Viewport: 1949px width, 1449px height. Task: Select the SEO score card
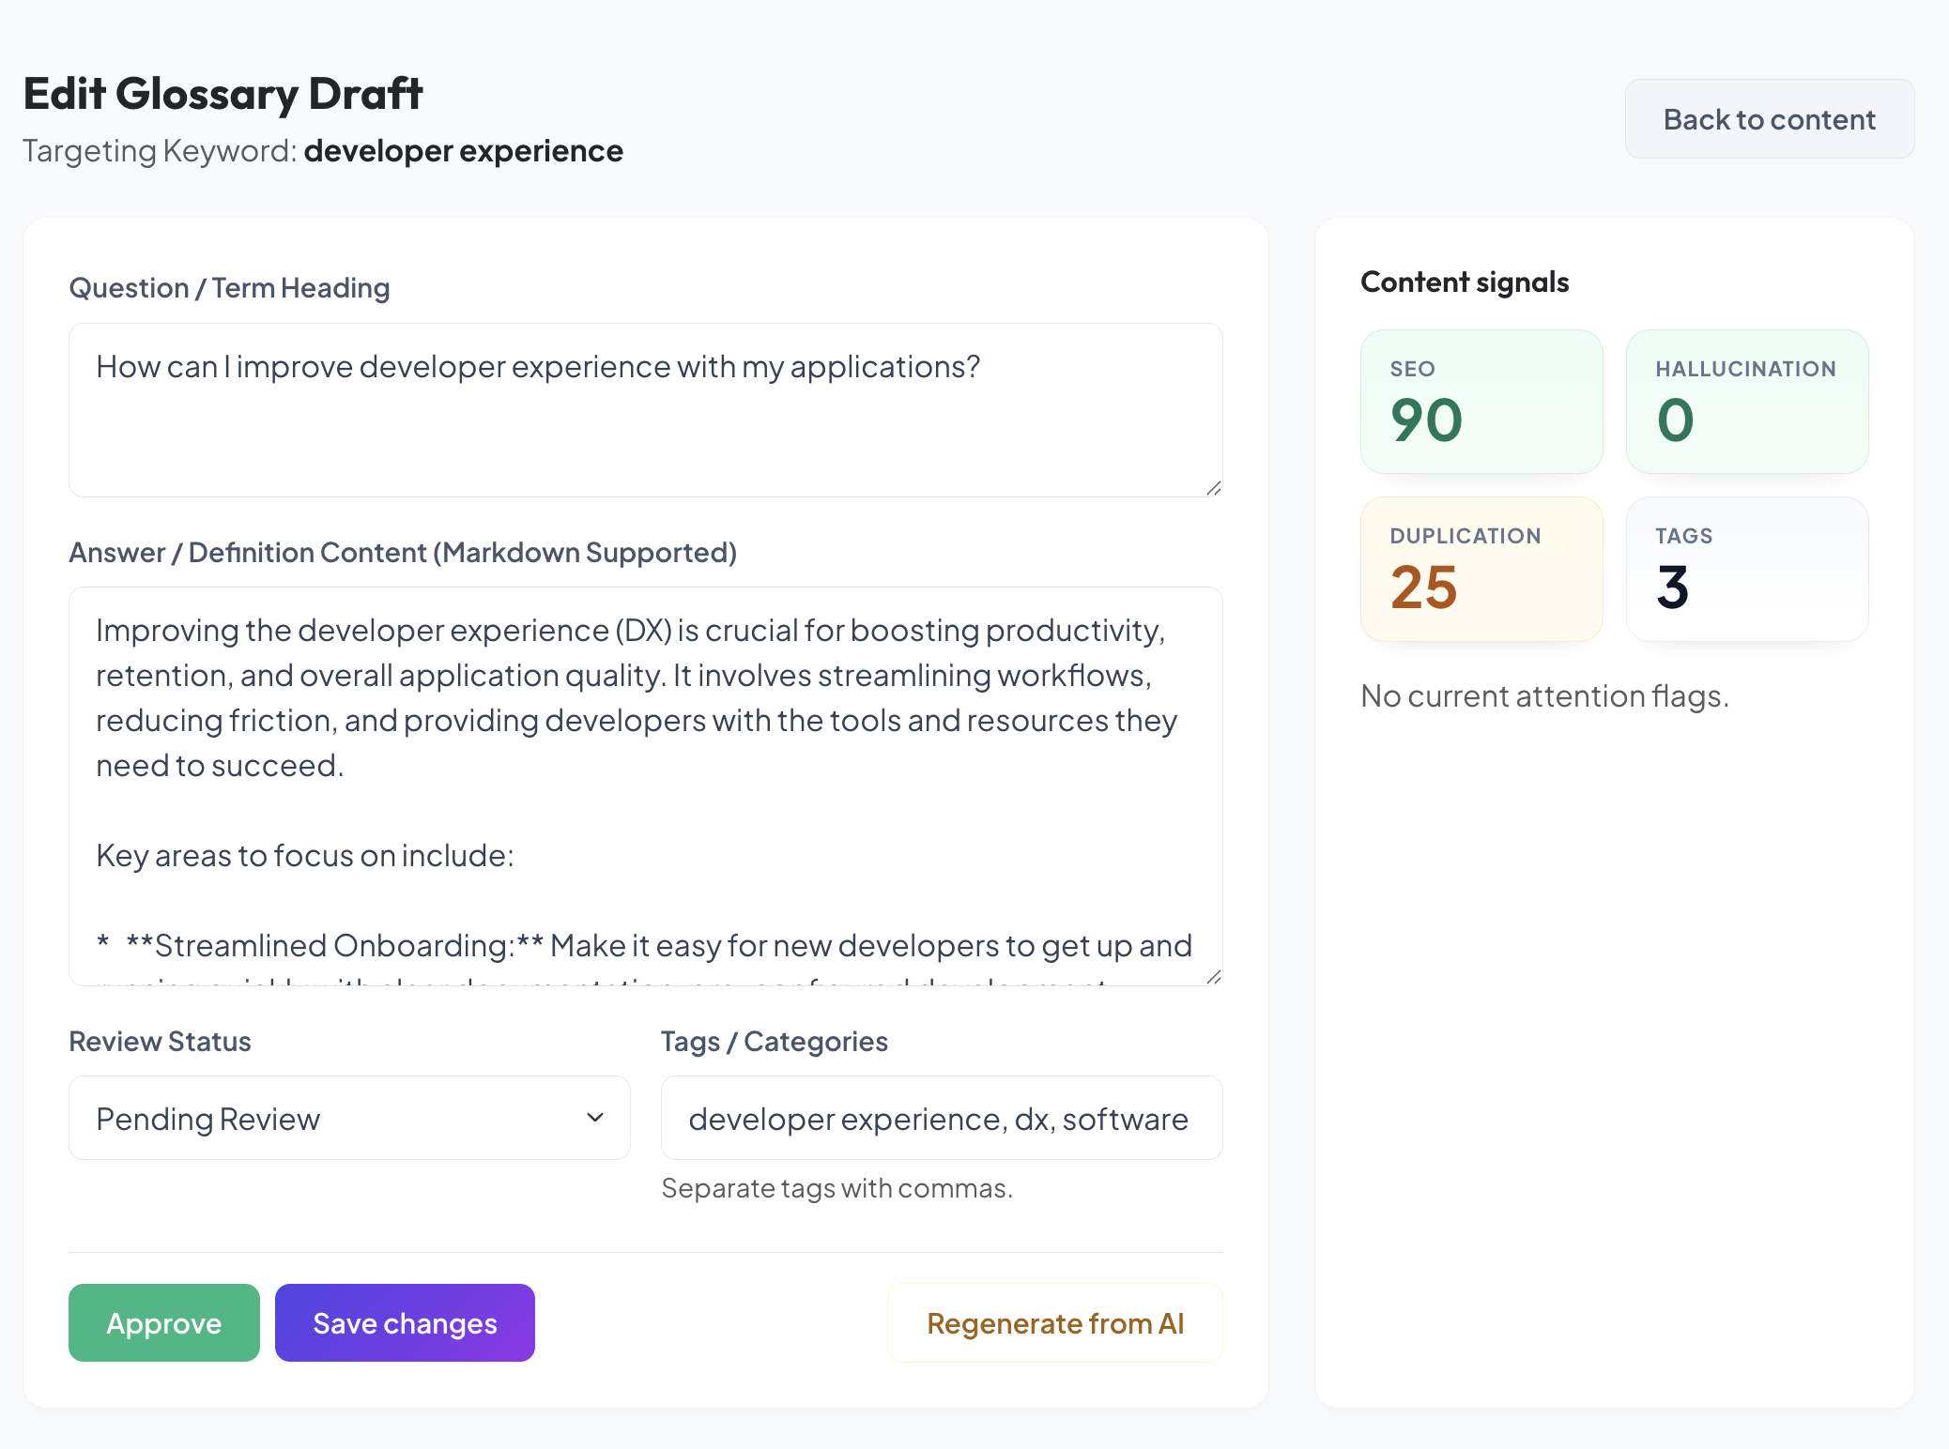(1481, 402)
